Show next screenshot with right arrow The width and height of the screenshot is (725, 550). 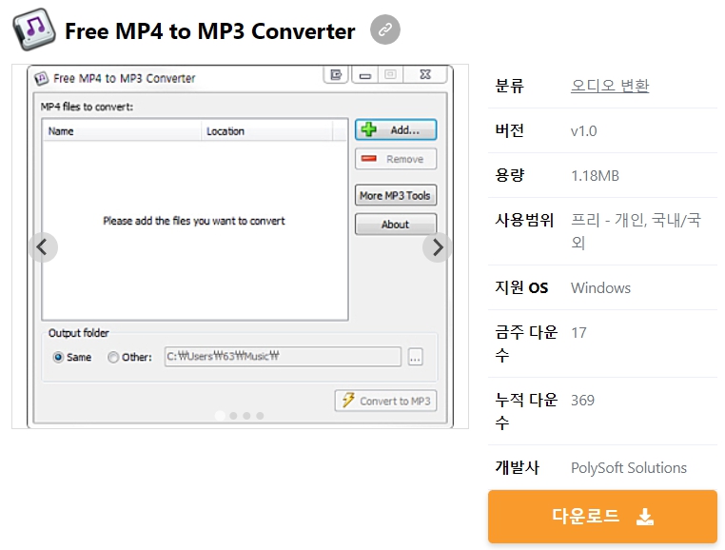click(437, 247)
